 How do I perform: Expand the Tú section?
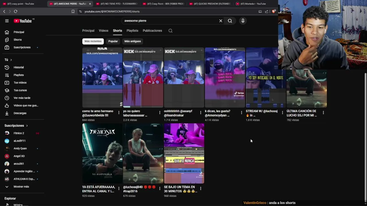(8, 60)
